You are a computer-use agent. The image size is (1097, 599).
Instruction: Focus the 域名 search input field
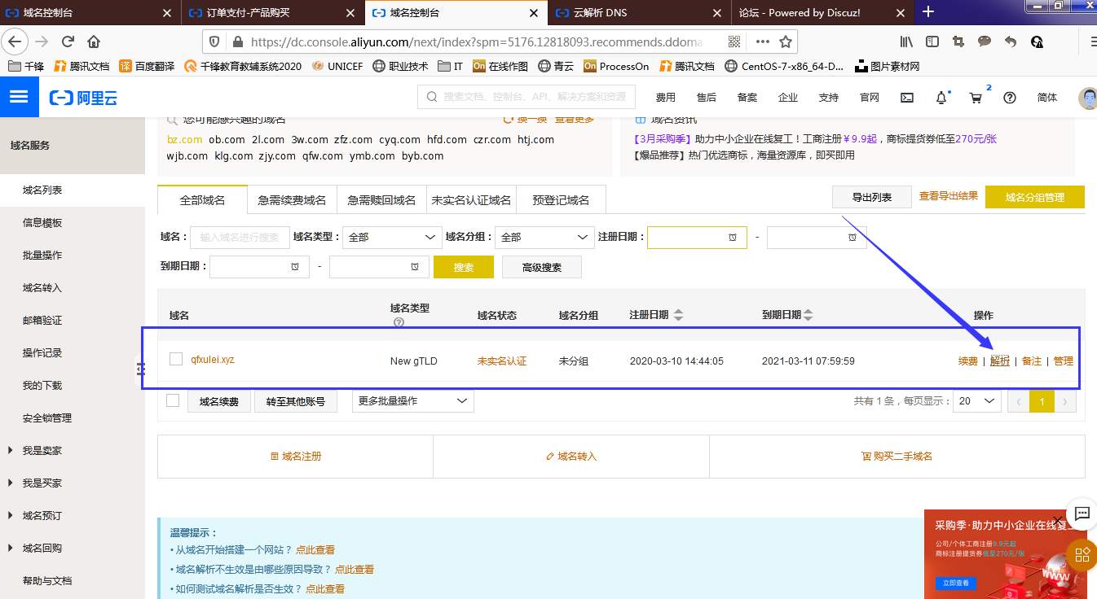[x=240, y=237]
